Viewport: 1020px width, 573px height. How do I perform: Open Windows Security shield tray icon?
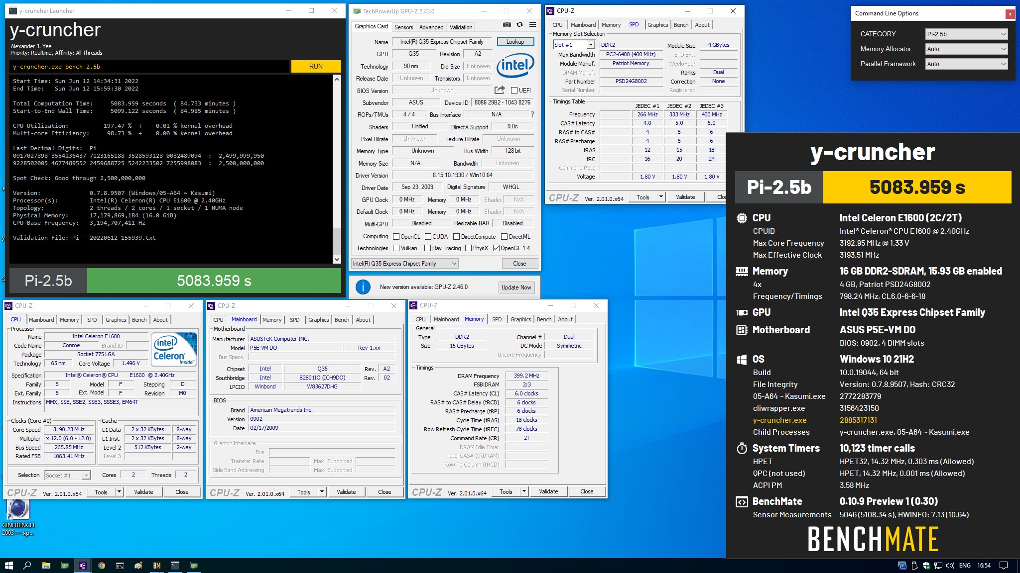point(926,566)
